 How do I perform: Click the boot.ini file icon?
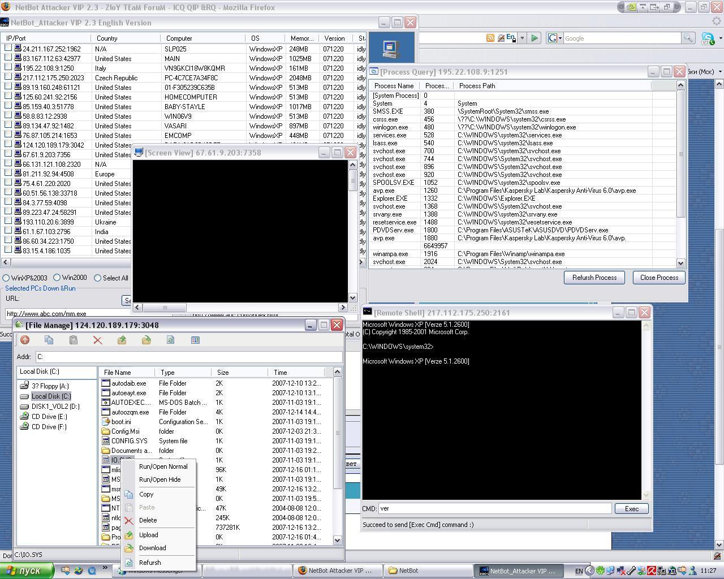[x=106, y=421]
